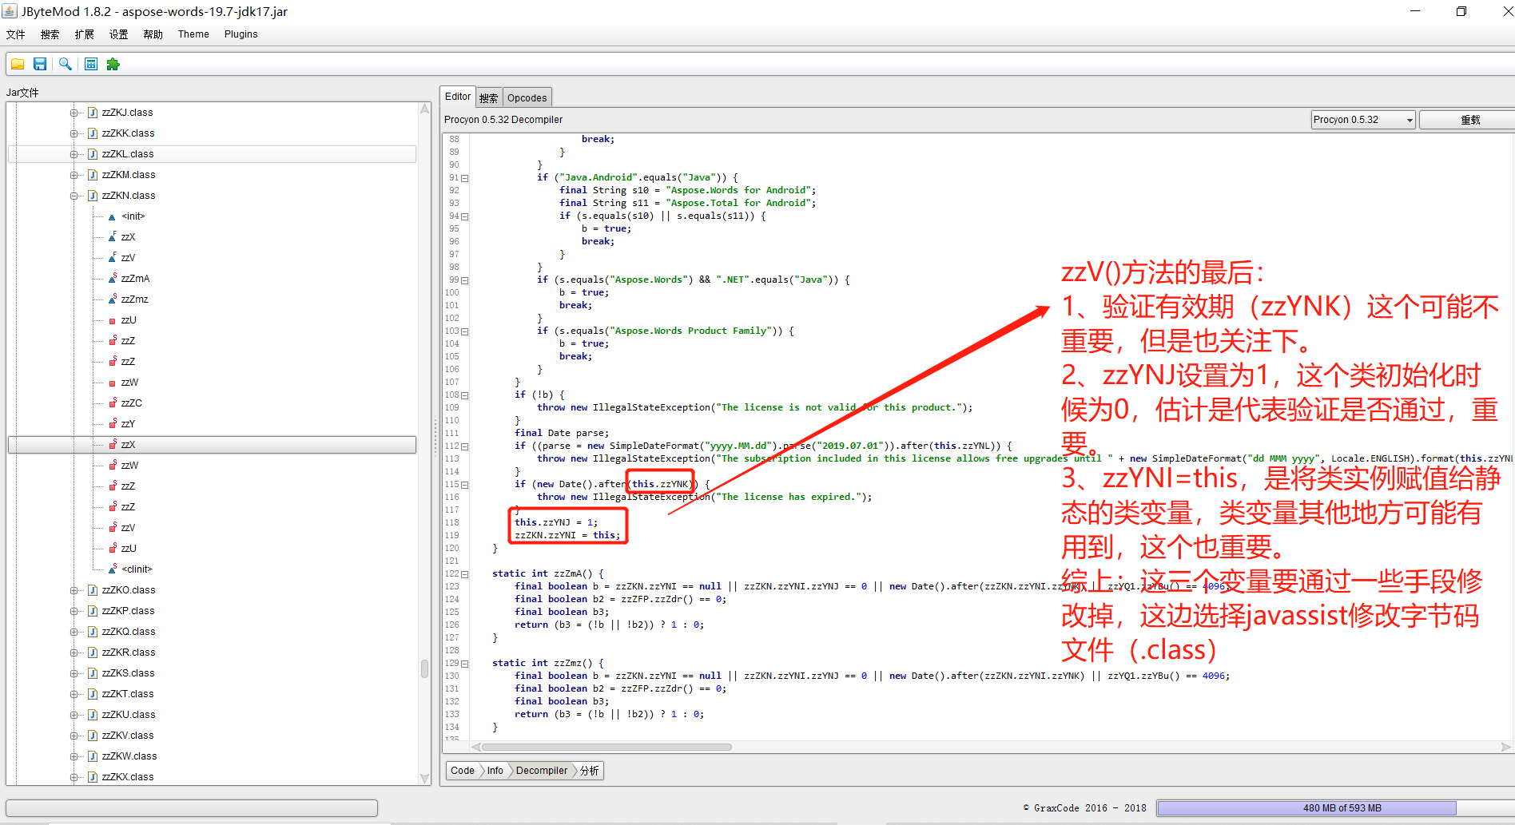Open the Theme menu
Viewport: 1515px width, 825px height.
coord(193,34)
